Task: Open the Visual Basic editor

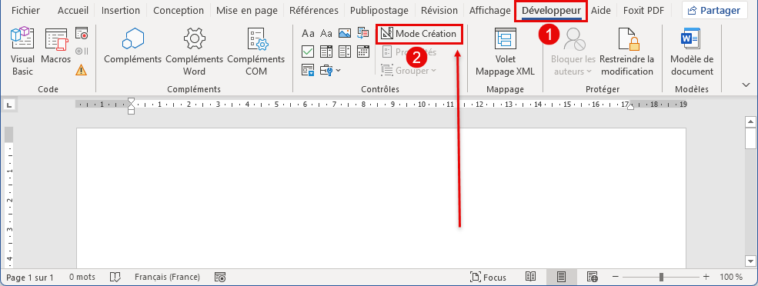Action: pos(22,52)
